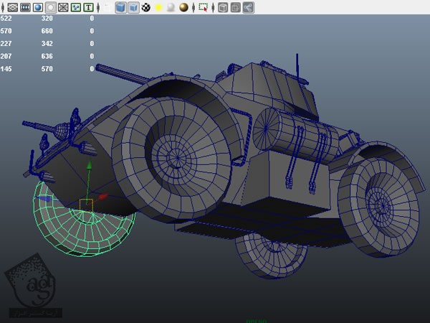Screen dimensions: 430x323
Task: Switch to wireframe display mode
Action: (x=107, y=7)
